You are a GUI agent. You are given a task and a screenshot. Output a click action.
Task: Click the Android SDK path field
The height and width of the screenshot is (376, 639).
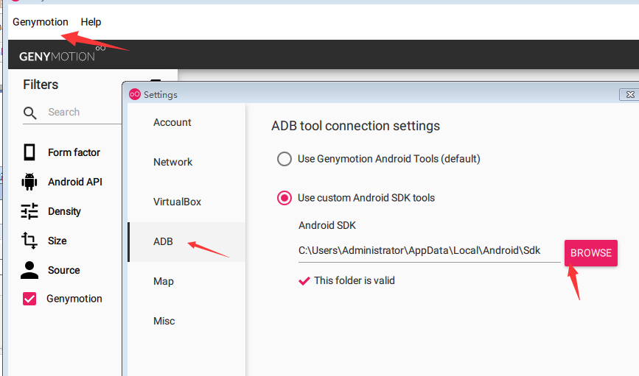click(430, 251)
